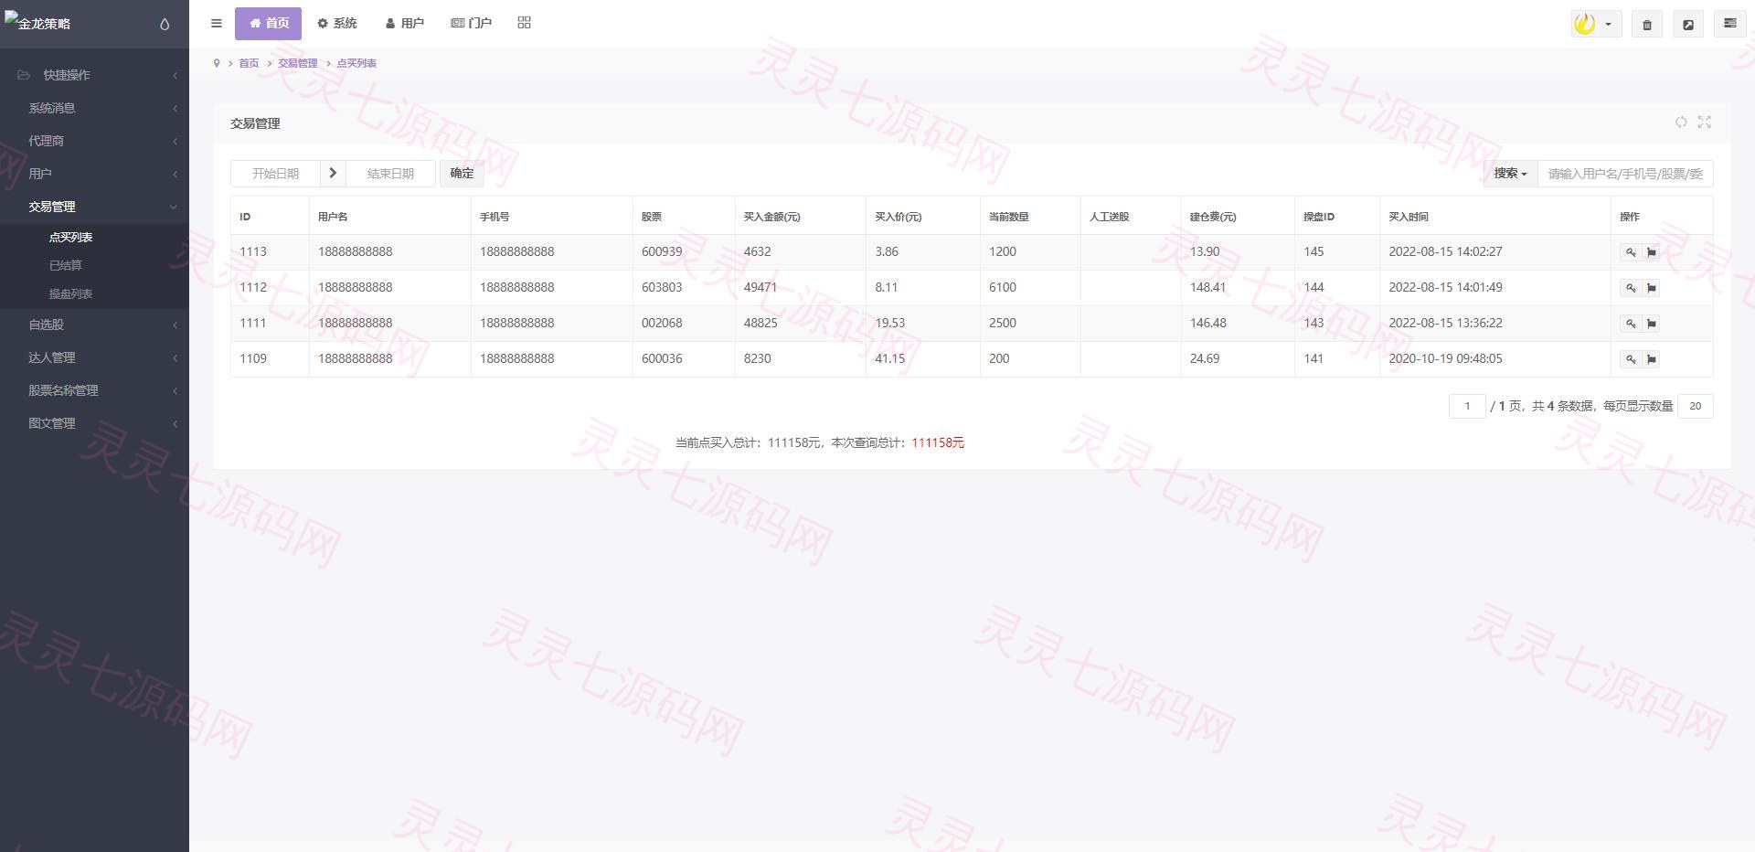Open the 系统 top navigation menu
The height and width of the screenshot is (852, 1755).
click(336, 24)
